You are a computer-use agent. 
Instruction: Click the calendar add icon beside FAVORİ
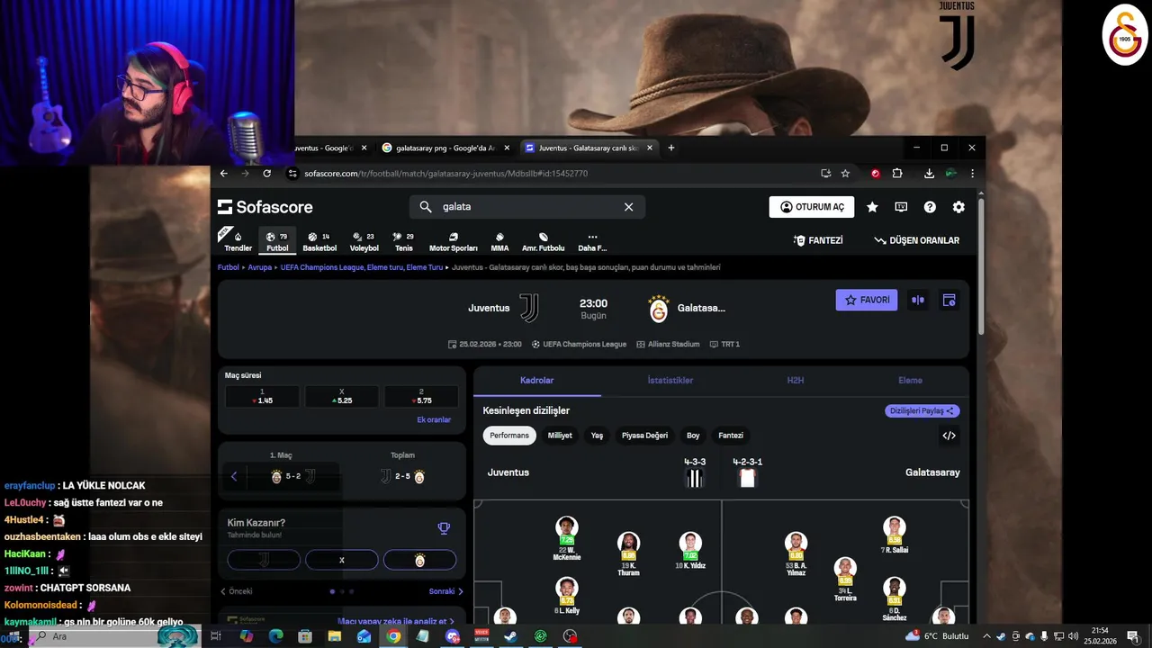click(949, 300)
